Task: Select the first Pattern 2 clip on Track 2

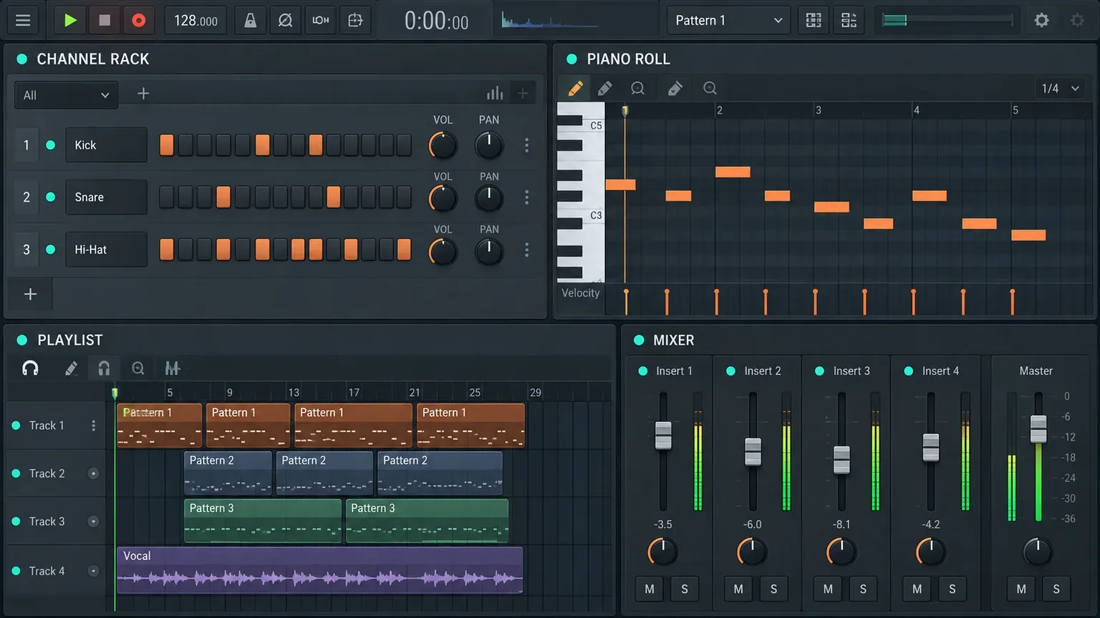Action: (228, 474)
